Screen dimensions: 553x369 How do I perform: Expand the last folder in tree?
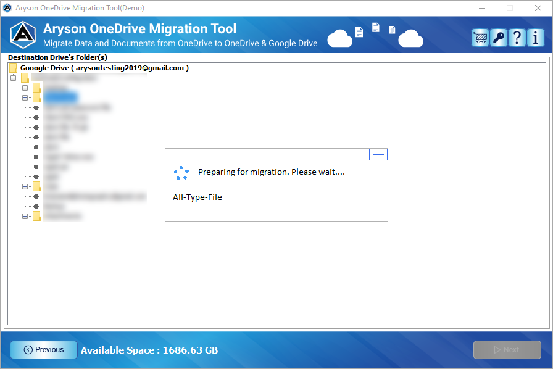click(25, 216)
